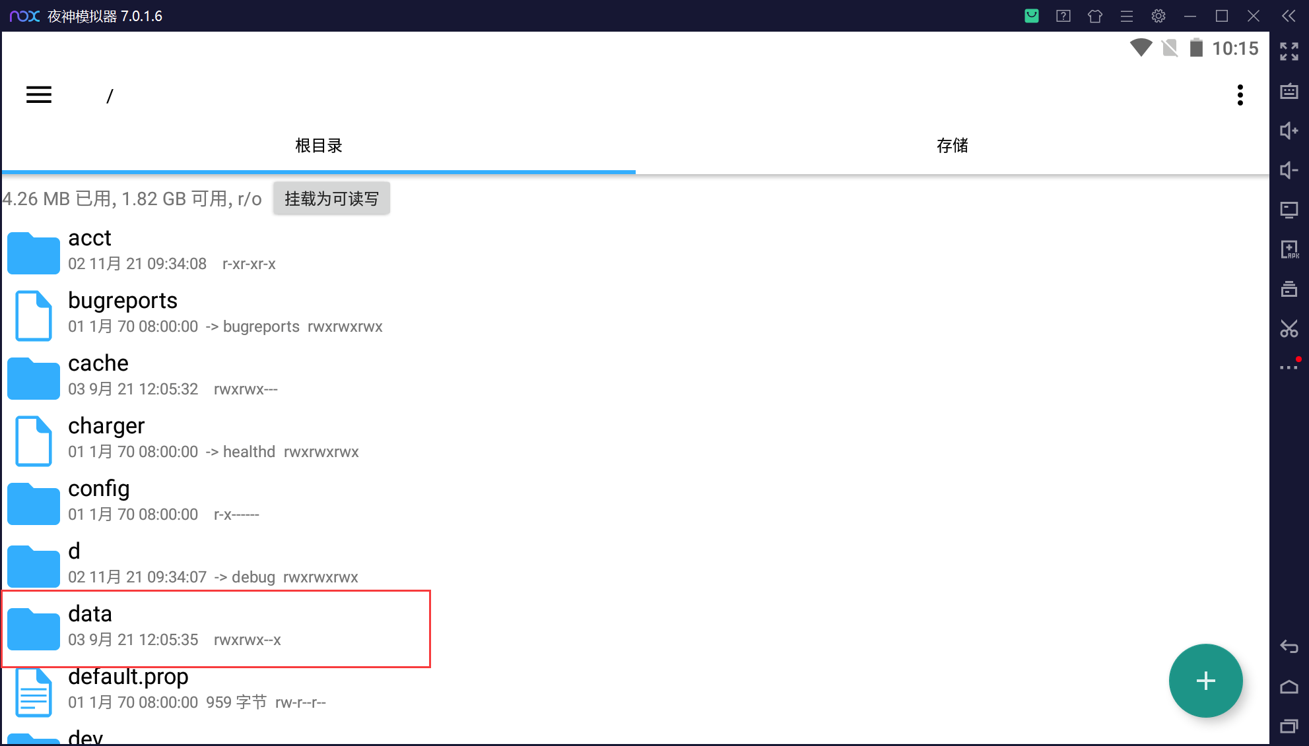Click the storage usage status text

coord(132,199)
